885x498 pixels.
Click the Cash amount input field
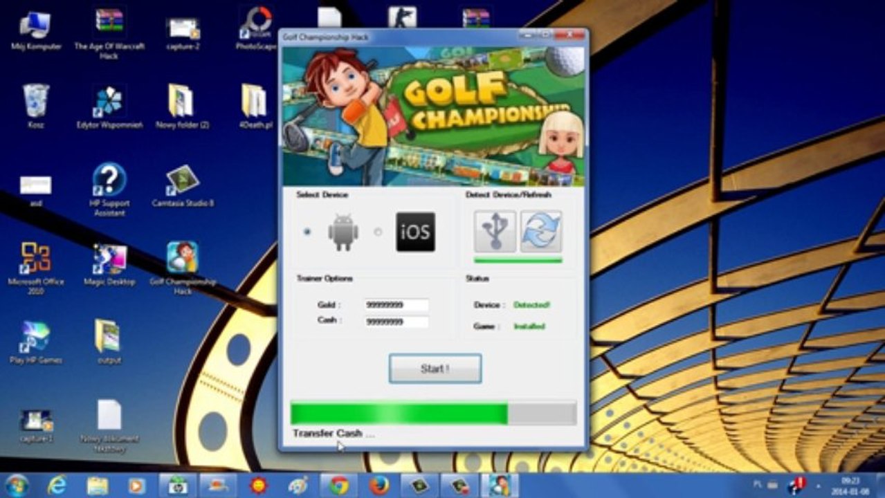396,322
